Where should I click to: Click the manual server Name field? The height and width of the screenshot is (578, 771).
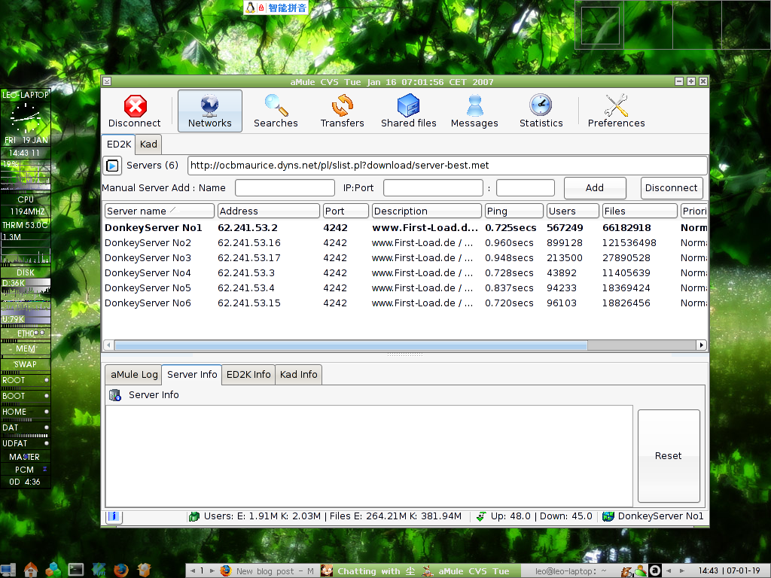pyautogui.click(x=285, y=187)
